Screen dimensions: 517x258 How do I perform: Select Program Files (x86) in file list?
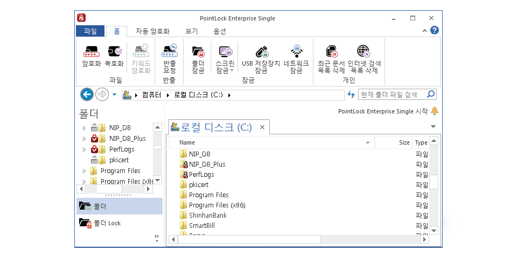tap(213, 205)
